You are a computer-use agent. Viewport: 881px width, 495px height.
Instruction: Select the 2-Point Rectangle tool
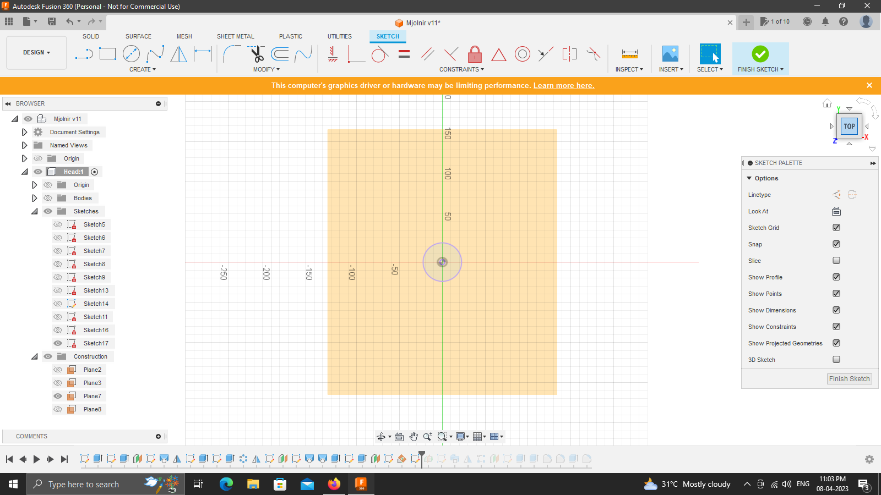[108, 53]
